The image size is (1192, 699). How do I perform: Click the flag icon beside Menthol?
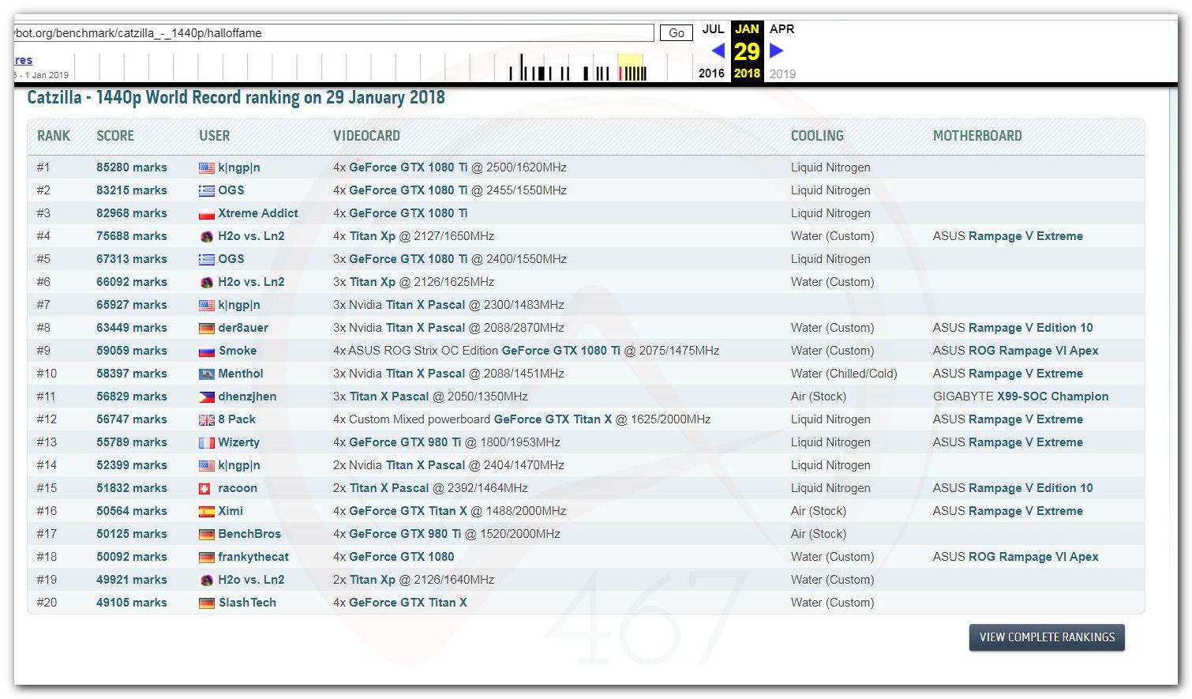click(x=207, y=374)
